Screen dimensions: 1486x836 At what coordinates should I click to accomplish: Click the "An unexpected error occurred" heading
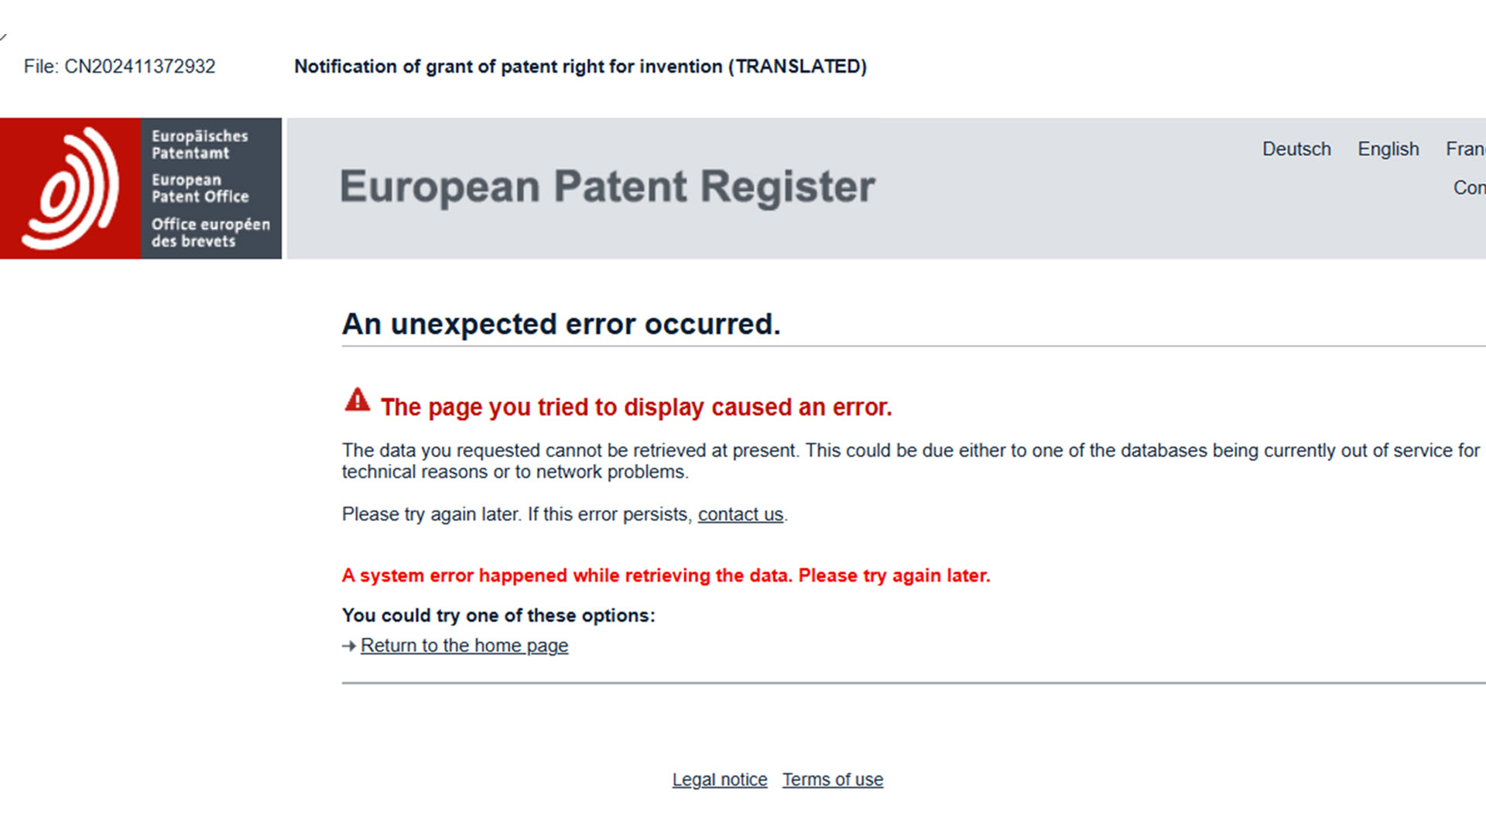point(561,324)
